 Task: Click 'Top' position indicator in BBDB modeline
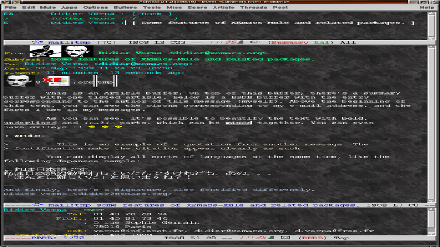342,238
